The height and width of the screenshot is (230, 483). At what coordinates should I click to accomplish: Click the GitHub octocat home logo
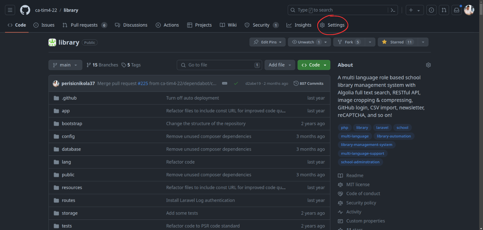point(25,10)
